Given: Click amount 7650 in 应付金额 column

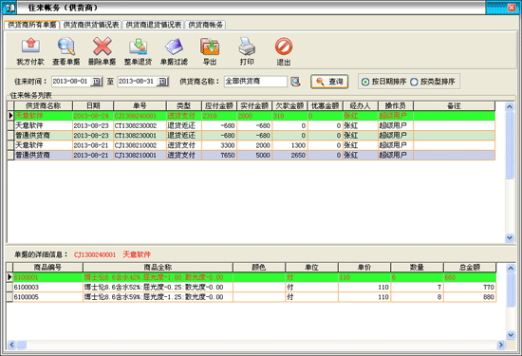Looking at the screenshot, I should 228,155.
